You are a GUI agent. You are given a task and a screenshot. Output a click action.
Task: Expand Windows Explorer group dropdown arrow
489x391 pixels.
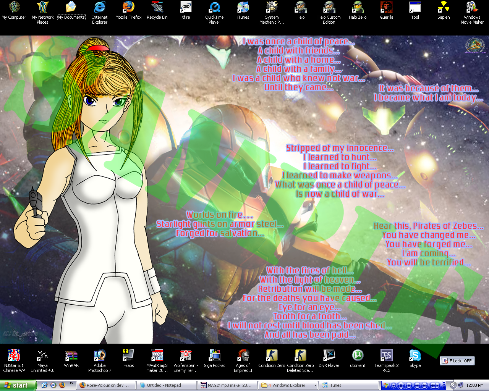(316, 385)
